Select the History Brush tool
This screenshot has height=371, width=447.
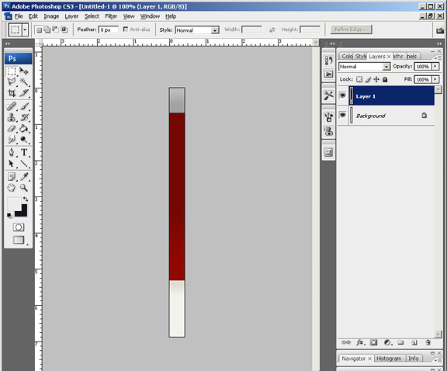click(24, 117)
